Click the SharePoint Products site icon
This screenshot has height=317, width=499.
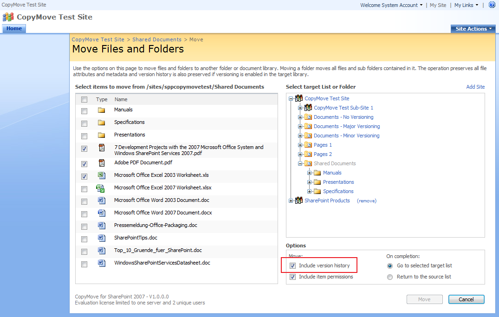[x=299, y=201]
